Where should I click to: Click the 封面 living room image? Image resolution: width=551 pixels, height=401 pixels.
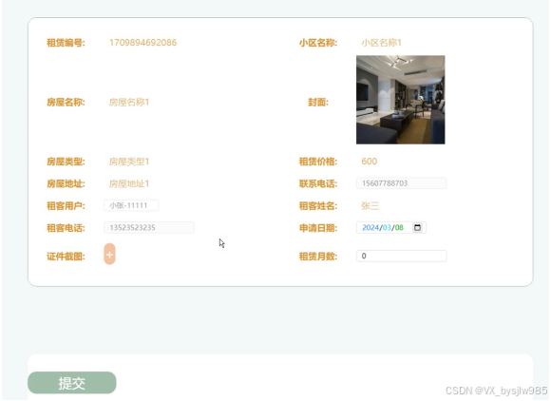coord(401,100)
